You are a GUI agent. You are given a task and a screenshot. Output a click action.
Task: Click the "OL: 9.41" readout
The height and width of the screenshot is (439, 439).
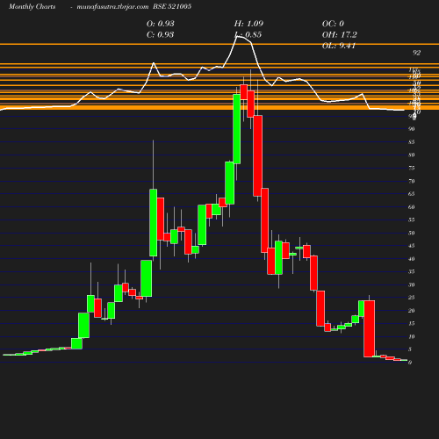coord(339,46)
